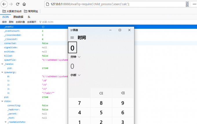197x124 pixels.
Task: Open the calculator hamburger navigation menu
Action: [x=72, y=38]
